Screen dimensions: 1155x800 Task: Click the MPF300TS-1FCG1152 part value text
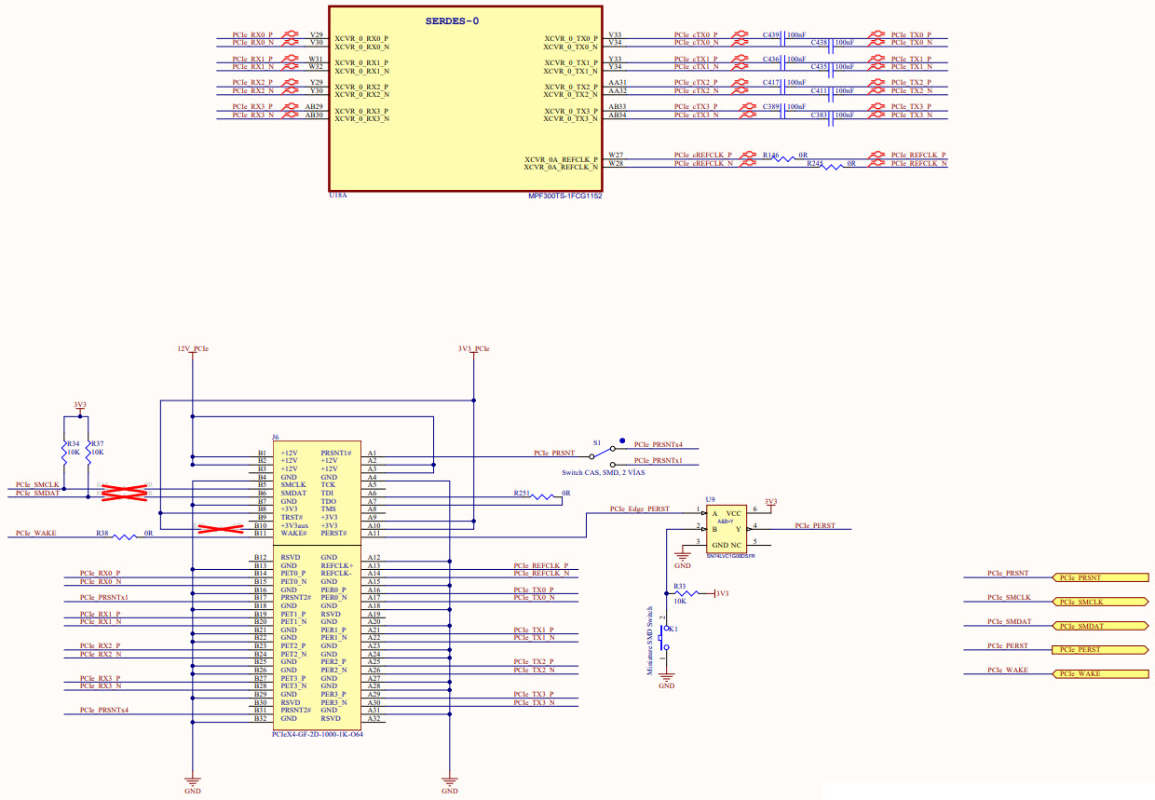[x=565, y=197]
